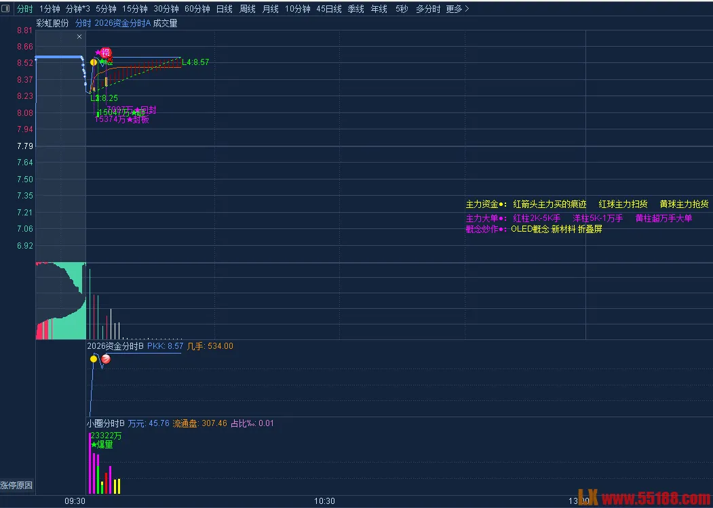The height and width of the screenshot is (508, 713).
Task: Close the pre-market shaded area via X
Action: pyautogui.click(x=79, y=37)
